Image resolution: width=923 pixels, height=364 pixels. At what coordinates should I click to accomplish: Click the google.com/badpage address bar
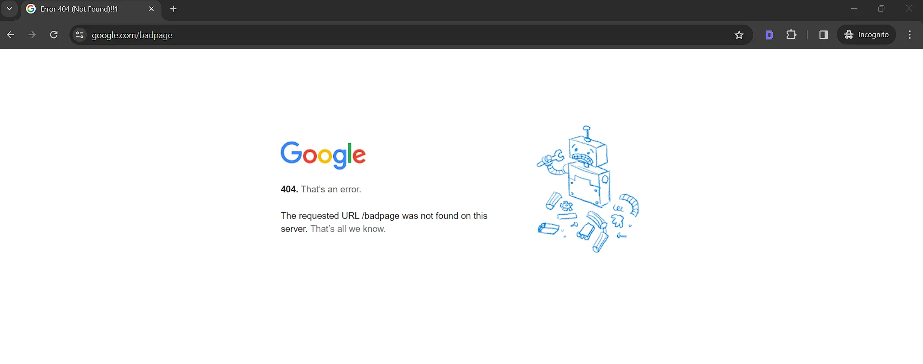[x=405, y=35]
